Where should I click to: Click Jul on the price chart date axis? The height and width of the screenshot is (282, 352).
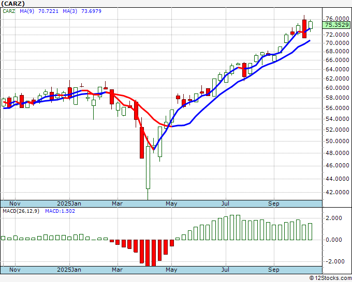[225, 203]
